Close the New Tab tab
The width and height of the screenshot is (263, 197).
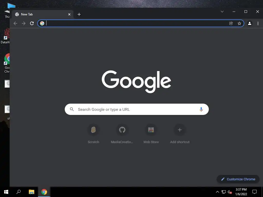(x=69, y=14)
